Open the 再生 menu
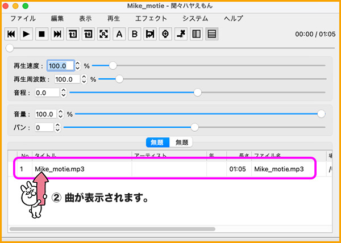 point(114,19)
